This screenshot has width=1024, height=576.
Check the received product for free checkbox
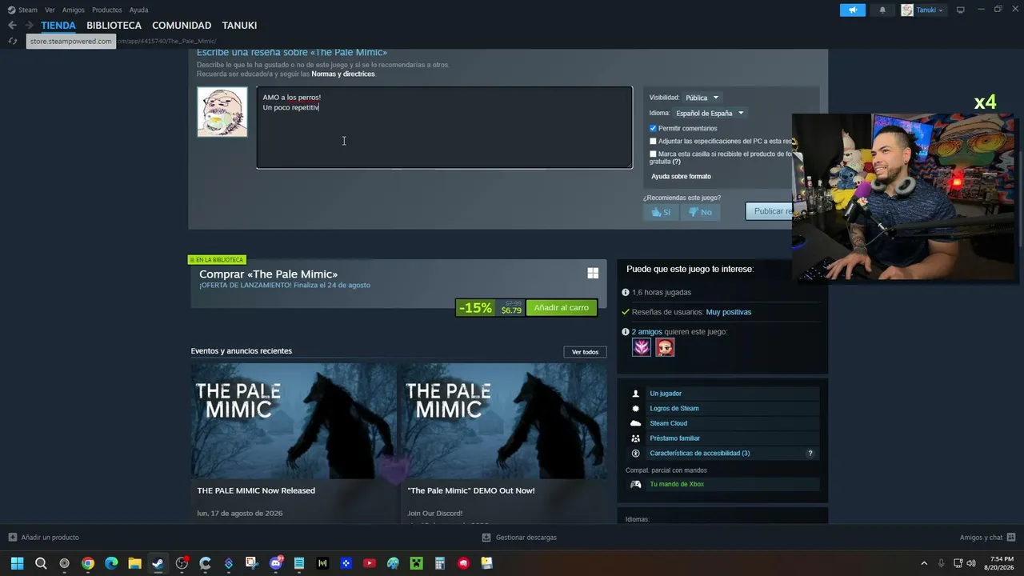653,154
